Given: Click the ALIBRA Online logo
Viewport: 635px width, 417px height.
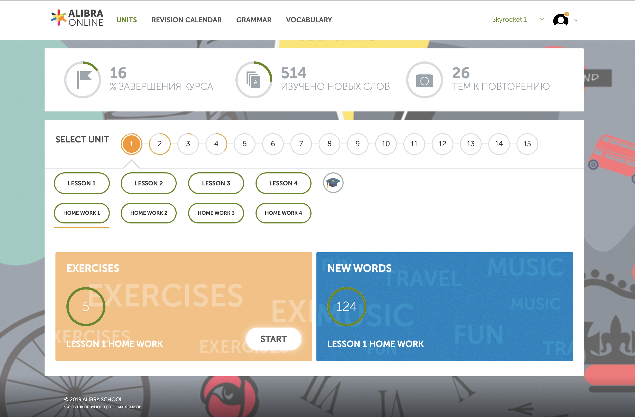Looking at the screenshot, I should coord(77,18).
